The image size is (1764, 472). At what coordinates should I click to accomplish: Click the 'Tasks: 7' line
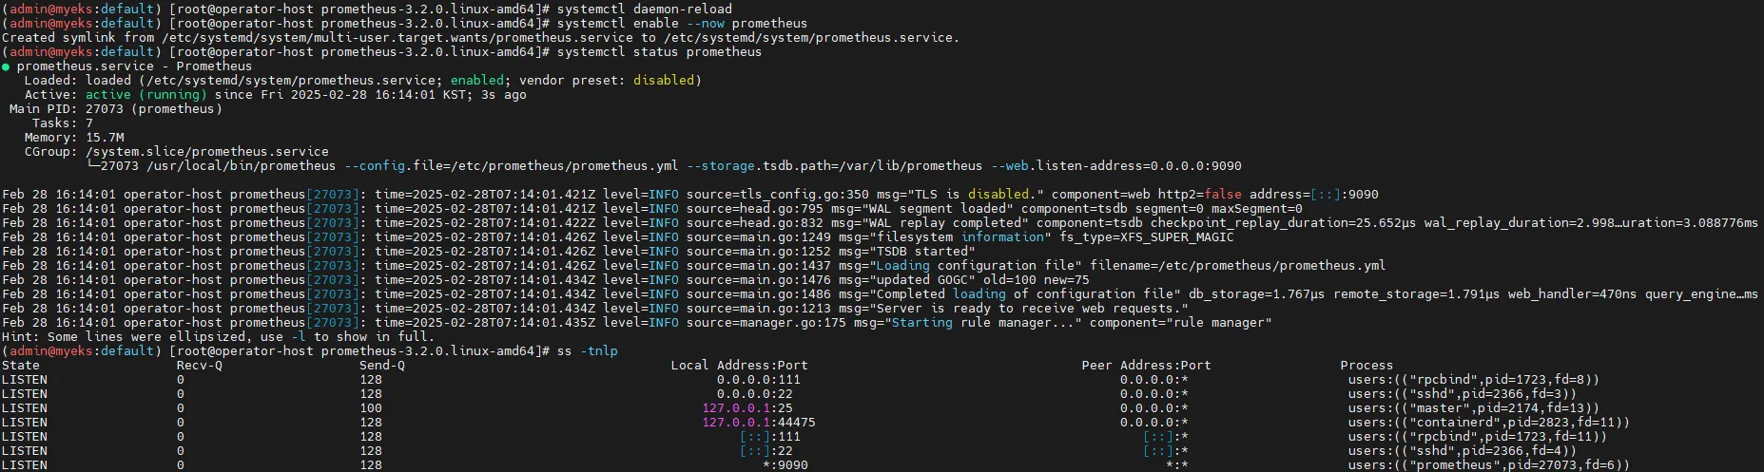[x=63, y=123]
